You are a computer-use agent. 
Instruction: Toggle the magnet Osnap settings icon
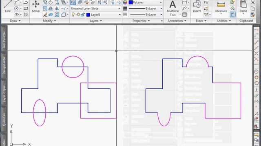click(257, 127)
